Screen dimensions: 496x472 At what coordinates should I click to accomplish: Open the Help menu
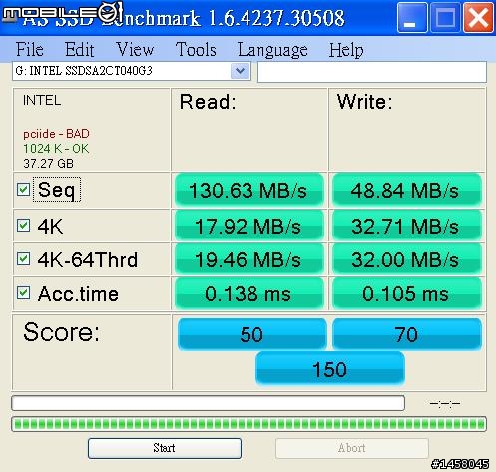346,50
